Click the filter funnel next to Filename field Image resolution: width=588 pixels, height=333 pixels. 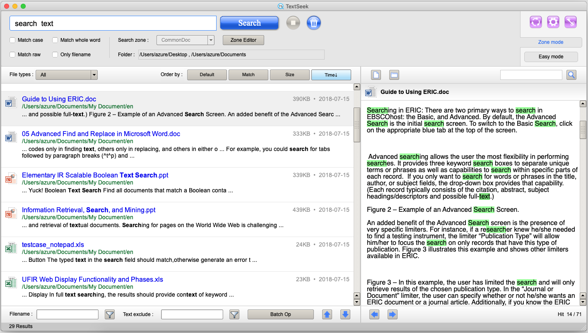pyautogui.click(x=109, y=314)
